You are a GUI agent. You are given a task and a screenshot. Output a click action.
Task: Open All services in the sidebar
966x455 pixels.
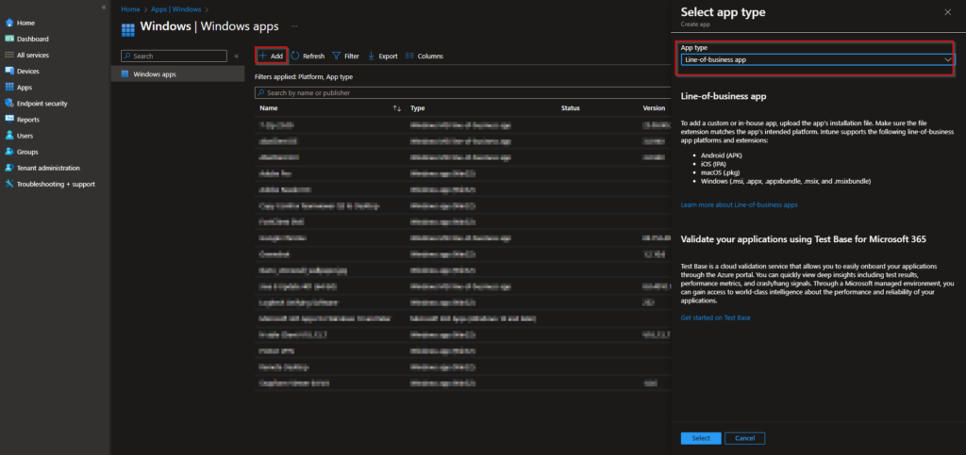pos(27,55)
